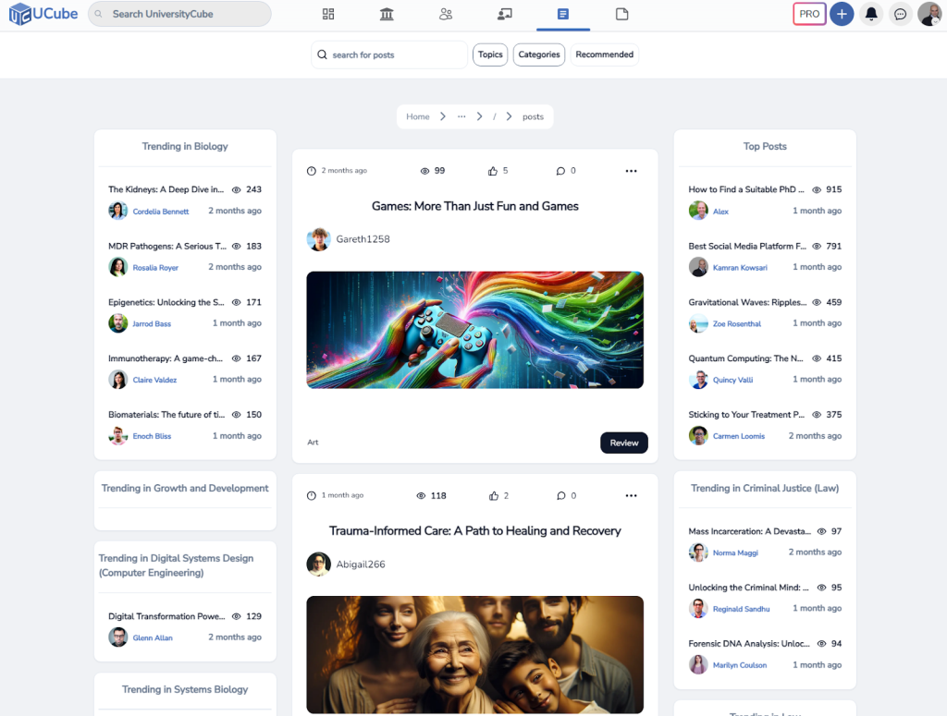Open three-dot menu on Trauma-Informed Care post
The height and width of the screenshot is (716, 947).
[631, 496]
